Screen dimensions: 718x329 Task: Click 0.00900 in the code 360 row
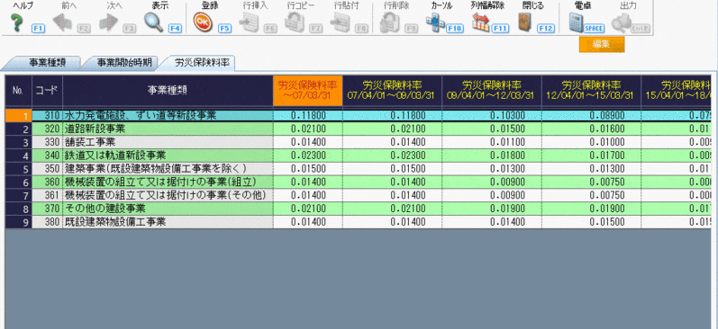(x=491, y=182)
